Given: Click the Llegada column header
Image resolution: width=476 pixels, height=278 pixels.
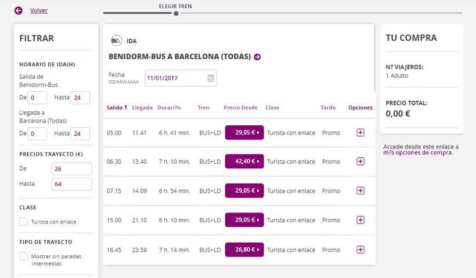Looking at the screenshot, I should point(142,107).
